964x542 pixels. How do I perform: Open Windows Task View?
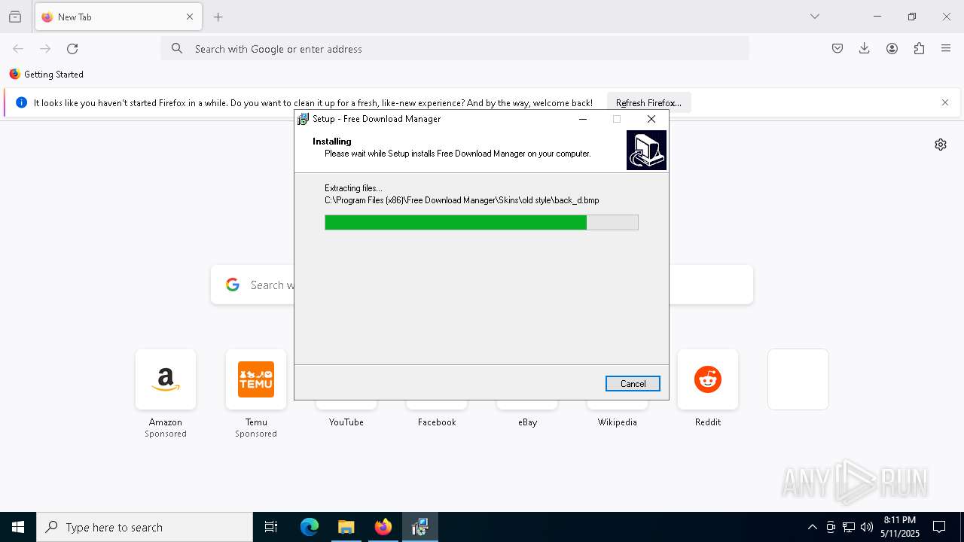(271, 527)
